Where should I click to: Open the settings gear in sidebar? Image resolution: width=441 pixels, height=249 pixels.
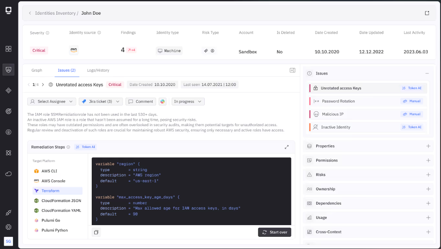click(x=8, y=227)
